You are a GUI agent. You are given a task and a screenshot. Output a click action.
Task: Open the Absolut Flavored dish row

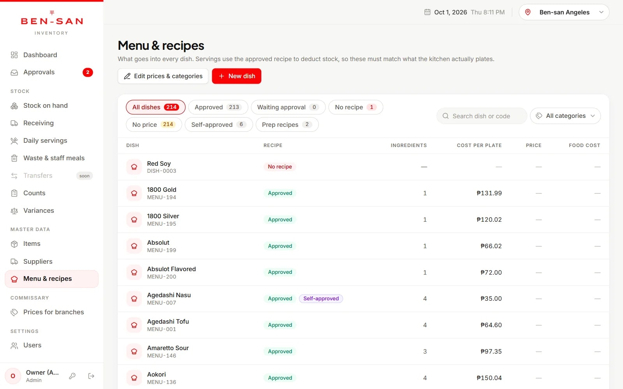click(363, 272)
